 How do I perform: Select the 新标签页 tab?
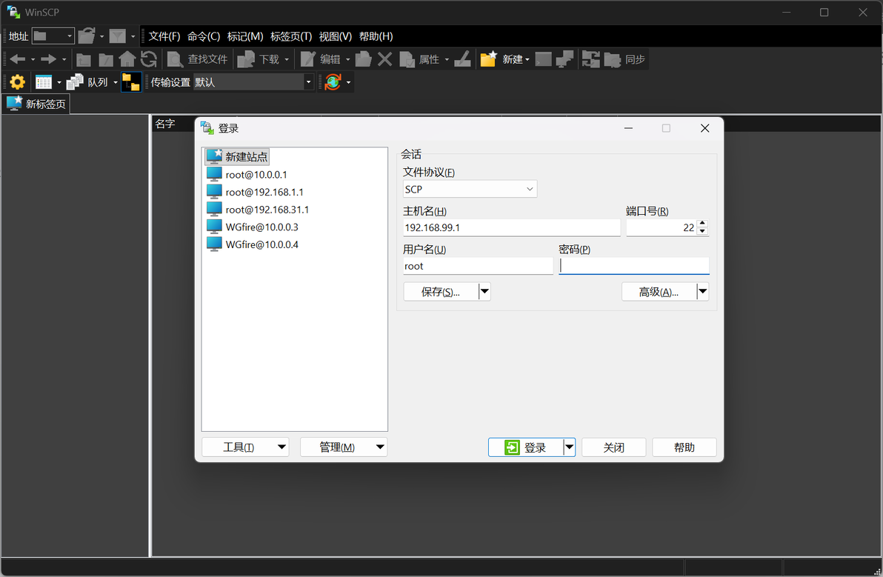coord(36,104)
